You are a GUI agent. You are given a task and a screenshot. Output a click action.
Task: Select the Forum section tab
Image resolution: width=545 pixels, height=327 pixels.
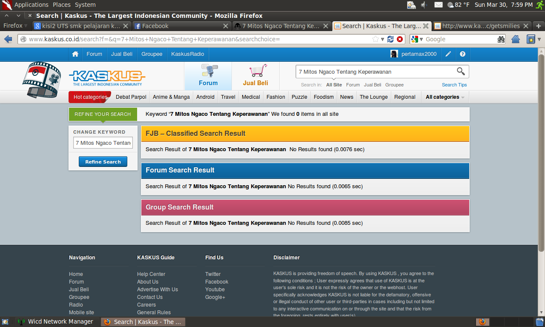(x=208, y=76)
